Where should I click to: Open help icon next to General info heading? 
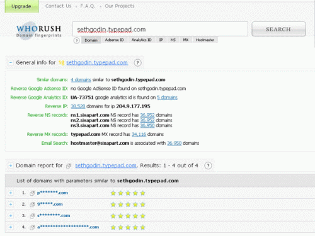click(138, 62)
